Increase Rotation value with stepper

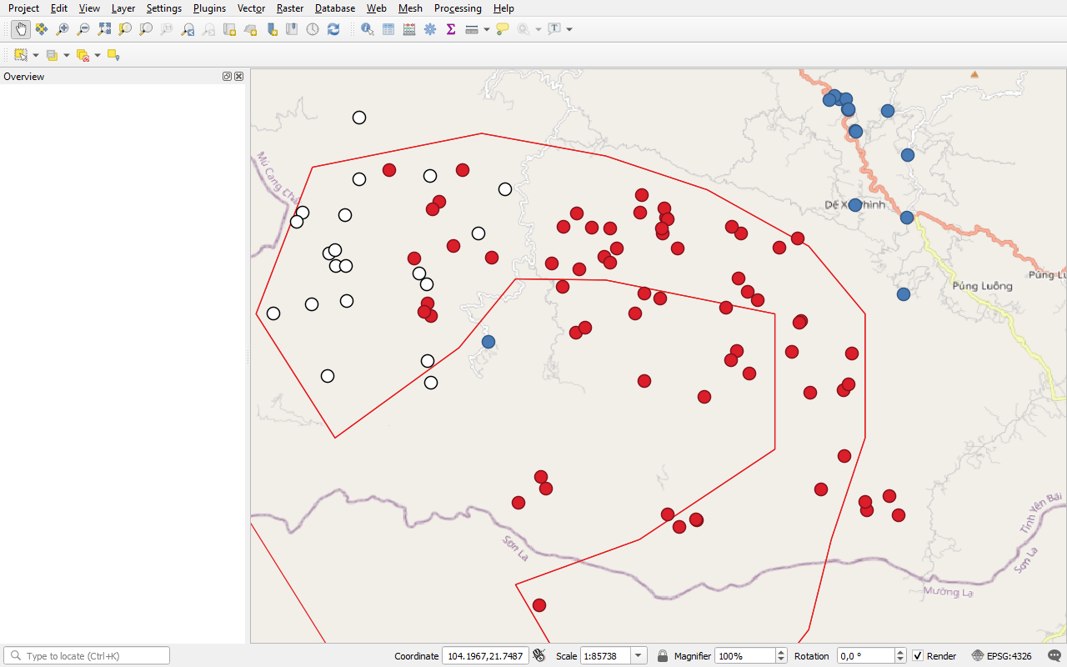click(900, 653)
